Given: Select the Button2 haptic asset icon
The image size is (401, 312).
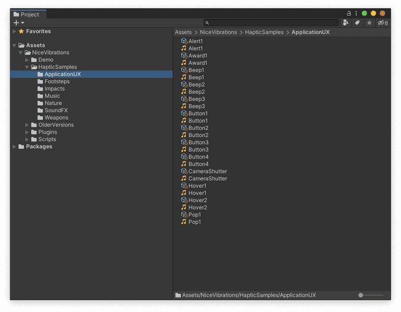Looking at the screenshot, I should point(184,128).
